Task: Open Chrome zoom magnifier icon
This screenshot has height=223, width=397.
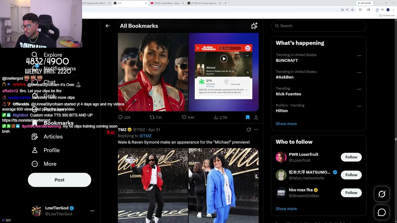Action: [347, 10]
